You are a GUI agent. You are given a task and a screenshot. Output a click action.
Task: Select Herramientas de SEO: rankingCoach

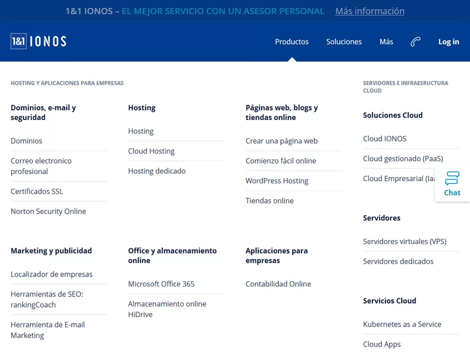[x=47, y=299]
